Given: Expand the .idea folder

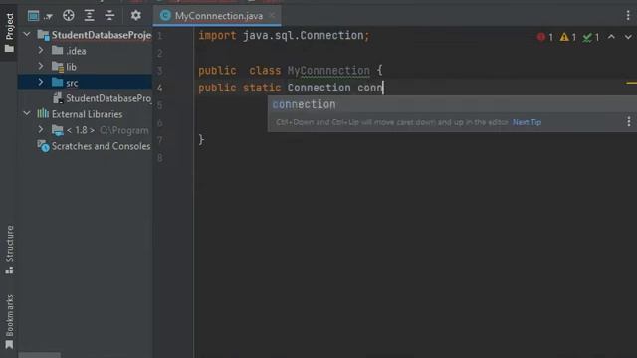Looking at the screenshot, I should pos(41,50).
